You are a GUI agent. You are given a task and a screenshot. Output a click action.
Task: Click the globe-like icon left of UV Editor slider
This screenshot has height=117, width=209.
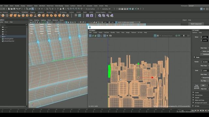(x=176, y=35)
